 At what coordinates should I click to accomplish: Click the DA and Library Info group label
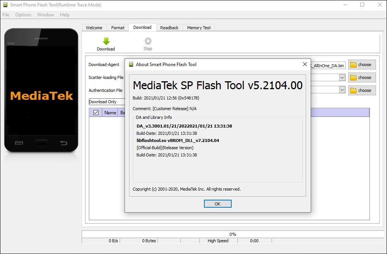click(154, 117)
